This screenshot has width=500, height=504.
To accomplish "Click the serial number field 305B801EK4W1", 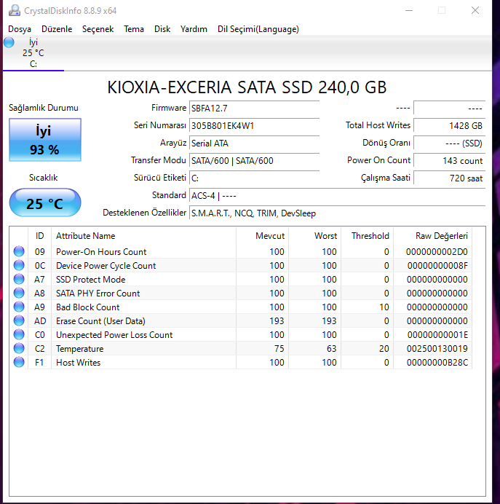I will (254, 126).
